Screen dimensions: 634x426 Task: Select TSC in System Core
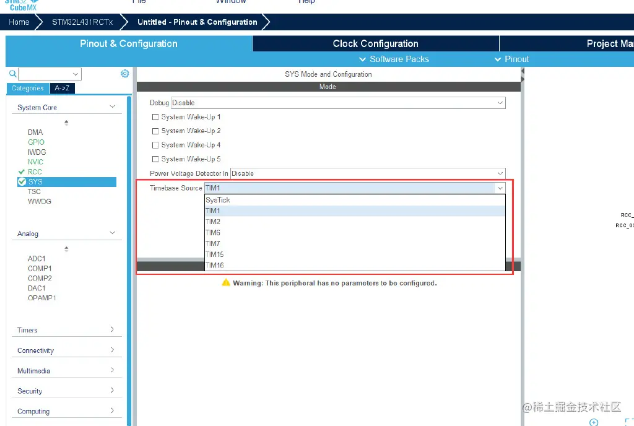coord(35,191)
